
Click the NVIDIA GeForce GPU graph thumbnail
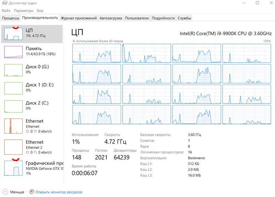click(13, 168)
